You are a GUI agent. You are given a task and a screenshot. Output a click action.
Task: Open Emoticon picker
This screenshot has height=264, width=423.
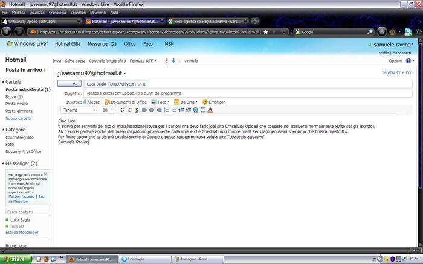(x=214, y=102)
